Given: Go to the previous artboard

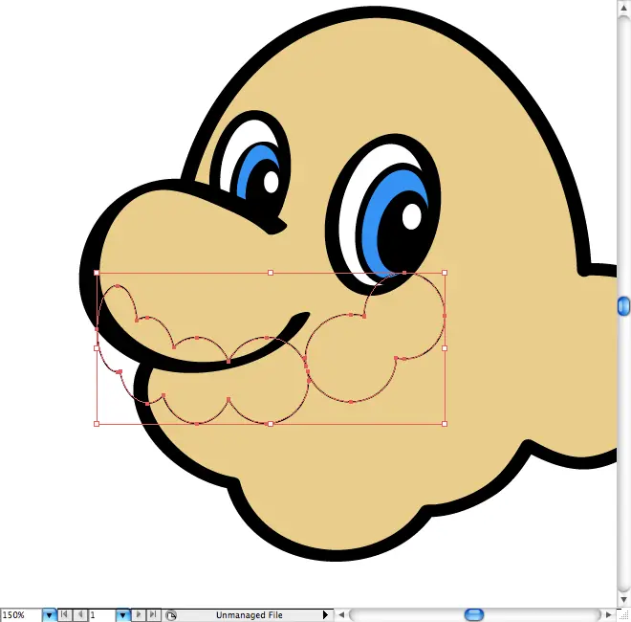Looking at the screenshot, I should click(79, 614).
